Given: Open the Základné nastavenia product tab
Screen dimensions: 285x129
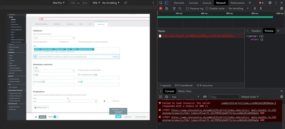Looking at the screenshot, I should click(41, 24).
